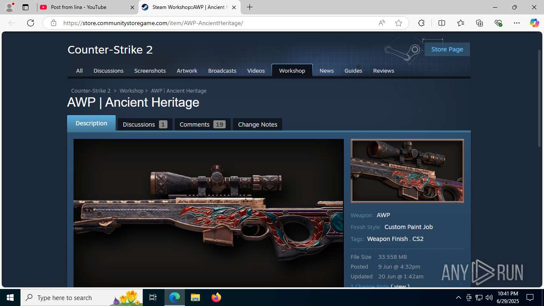Open the browser profile icon
This screenshot has height=306, width=544.
pos(9,7)
